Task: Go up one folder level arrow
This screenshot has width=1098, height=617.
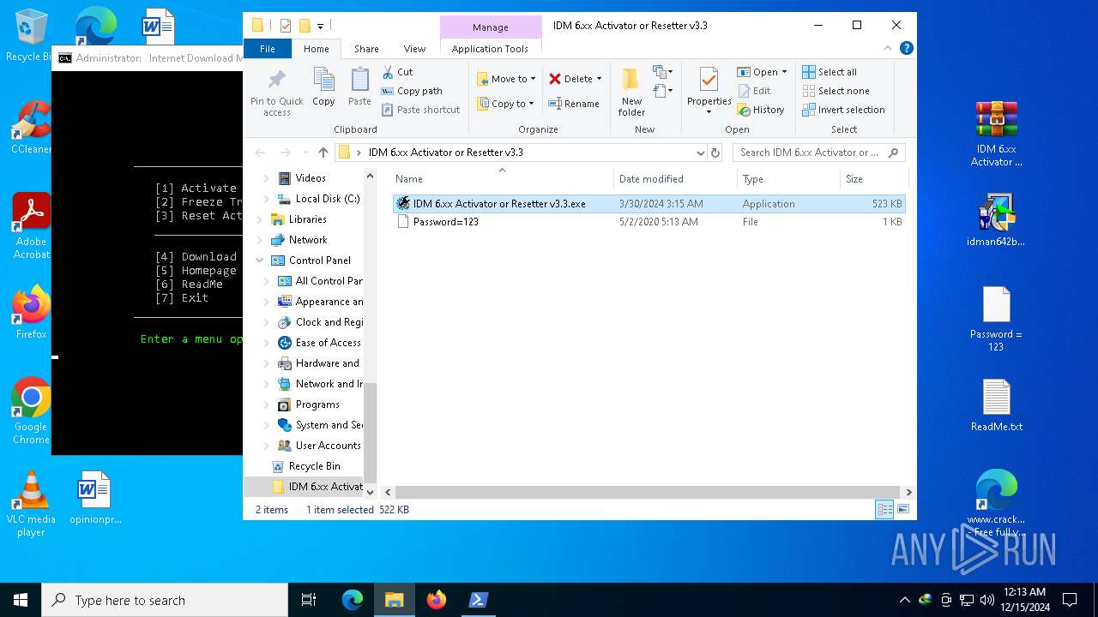Action: pos(323,153)
